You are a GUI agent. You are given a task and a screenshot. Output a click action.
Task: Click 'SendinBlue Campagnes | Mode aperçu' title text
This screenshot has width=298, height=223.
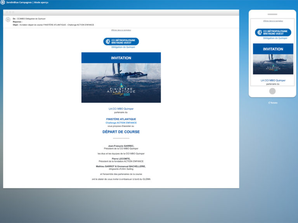click(27, 2)
